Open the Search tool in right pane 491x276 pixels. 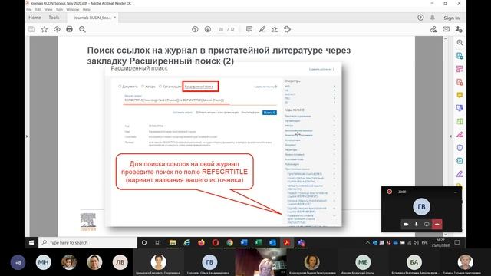point(460,43)
